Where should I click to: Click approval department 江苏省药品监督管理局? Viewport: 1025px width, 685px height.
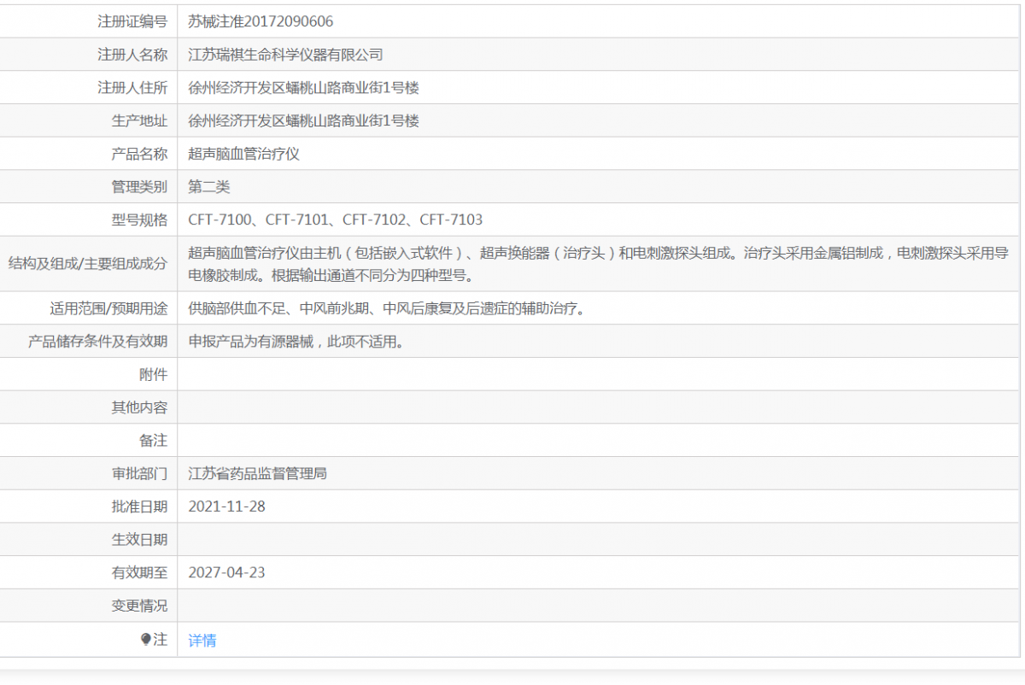click(257, 473)
